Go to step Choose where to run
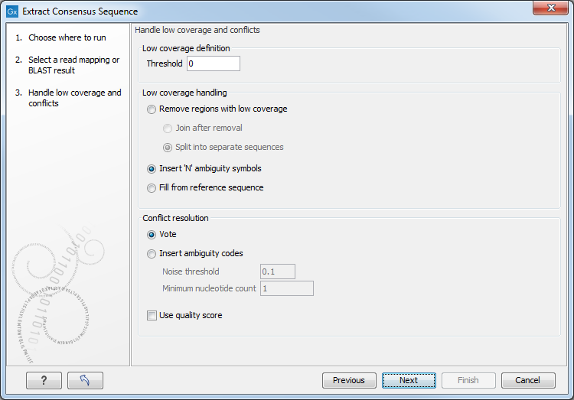 (x=67, y=37)
